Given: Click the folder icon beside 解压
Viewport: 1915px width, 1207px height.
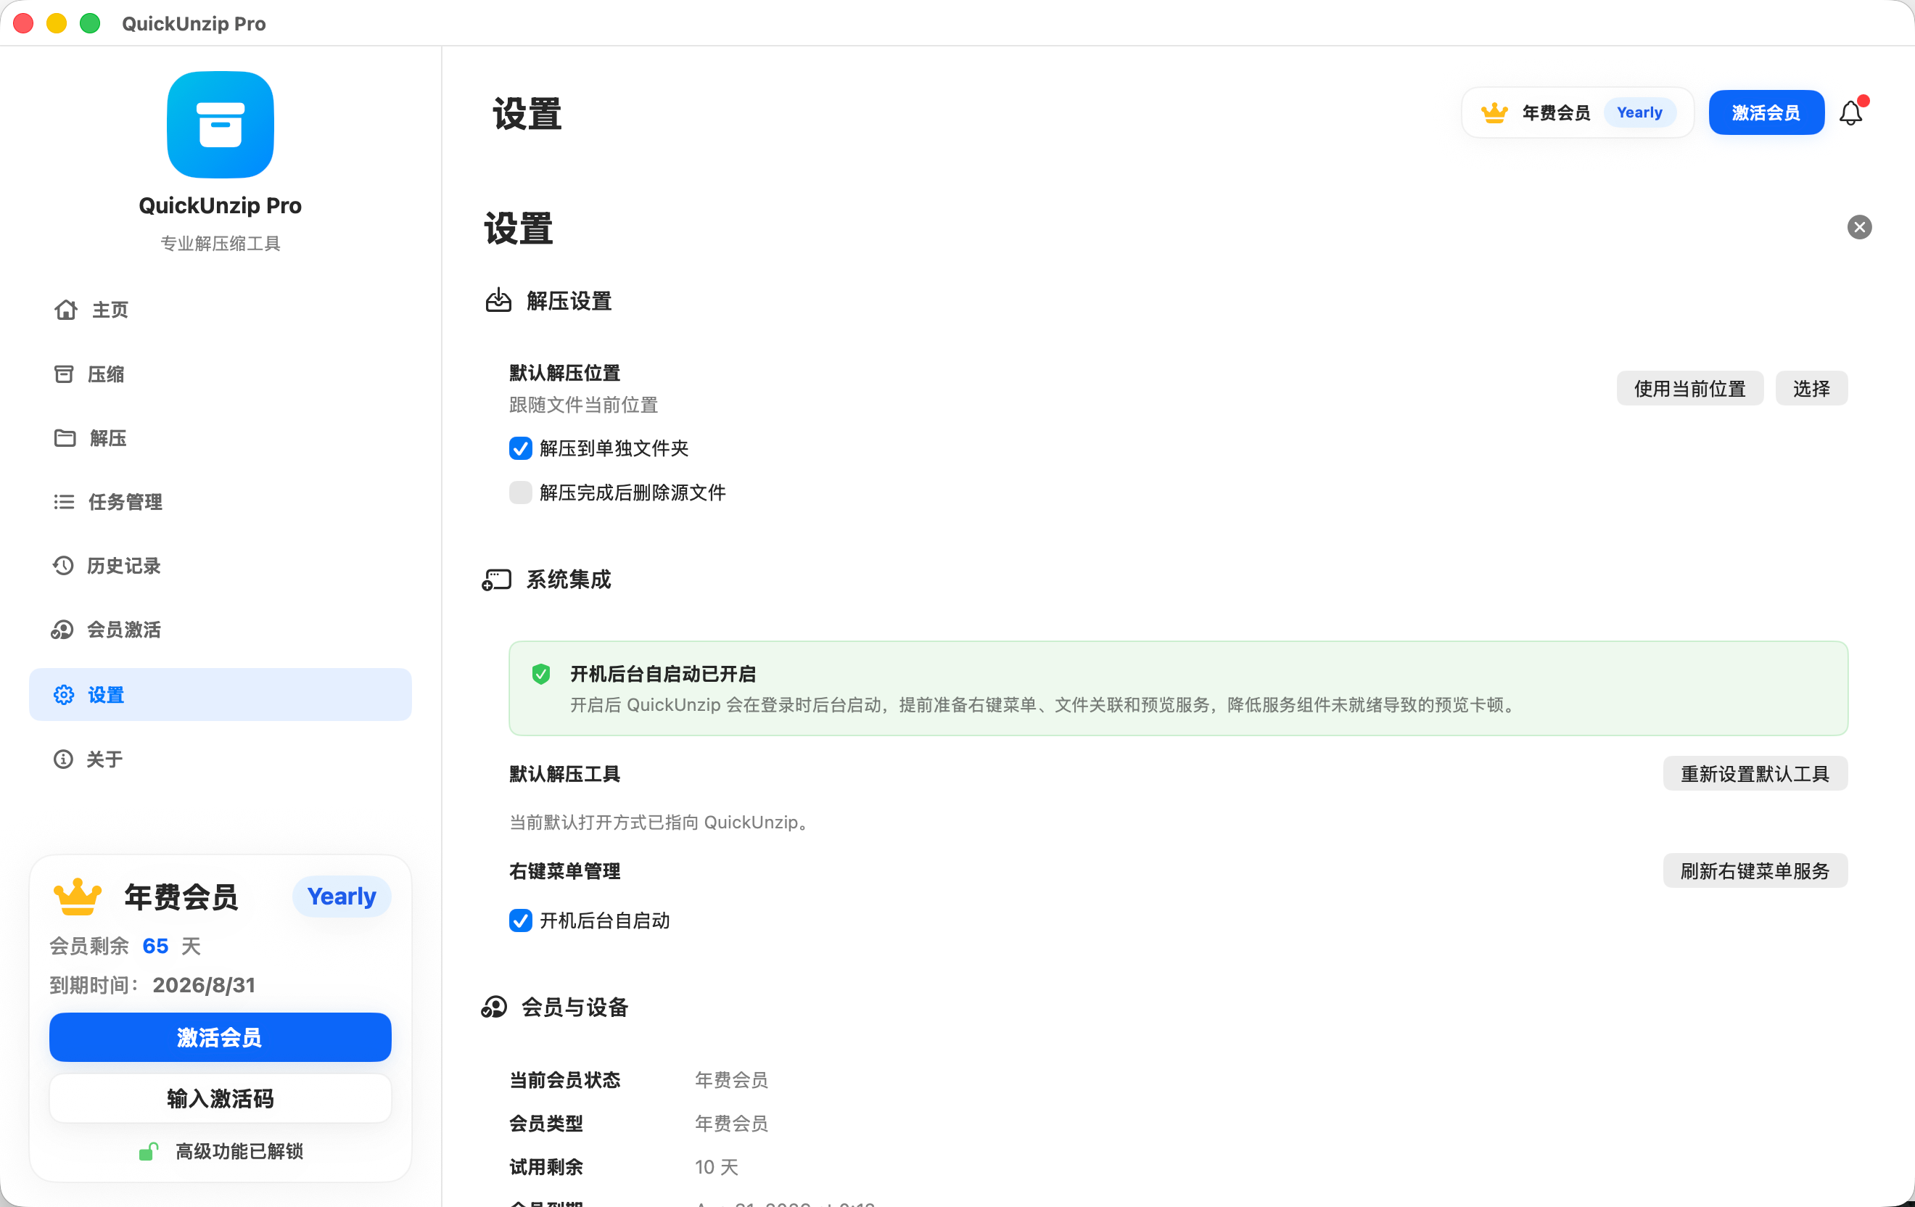Looking at the screenshot, I should pos(65,438).
